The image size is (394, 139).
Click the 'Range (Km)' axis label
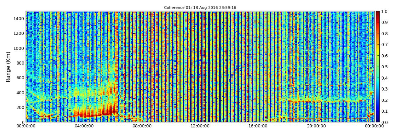point(8,67)
